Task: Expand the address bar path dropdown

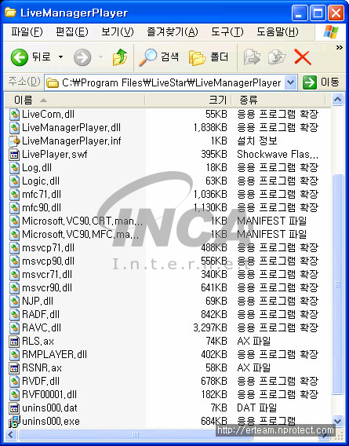Action: coord(290,82)
